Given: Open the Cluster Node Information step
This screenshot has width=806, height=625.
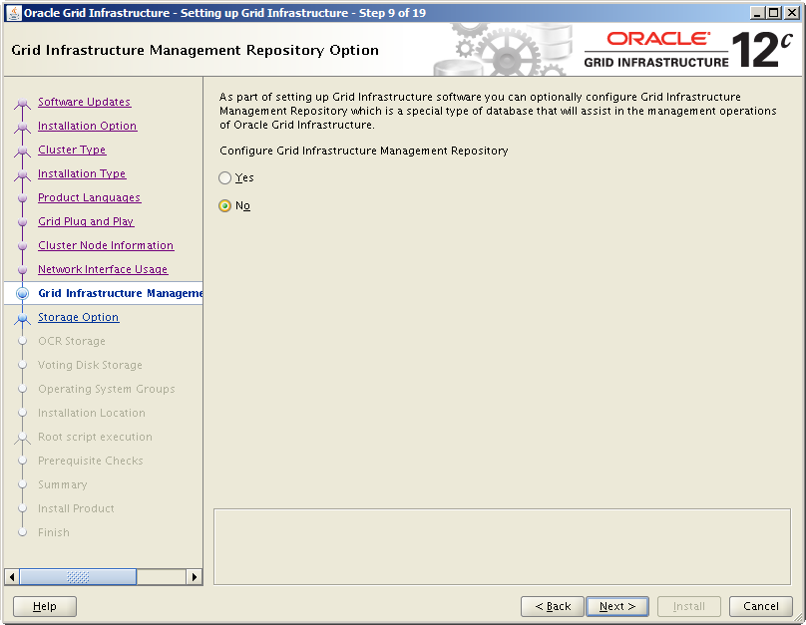Looking at the screenshot, I should click(106, 246).
